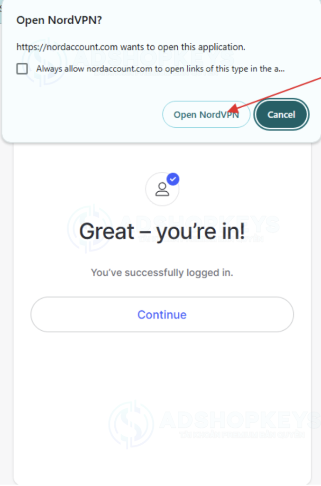Screen dimensions: 321x486
Task: Click the https://nordaccount.com request text
Action: (x=131, y=47)
